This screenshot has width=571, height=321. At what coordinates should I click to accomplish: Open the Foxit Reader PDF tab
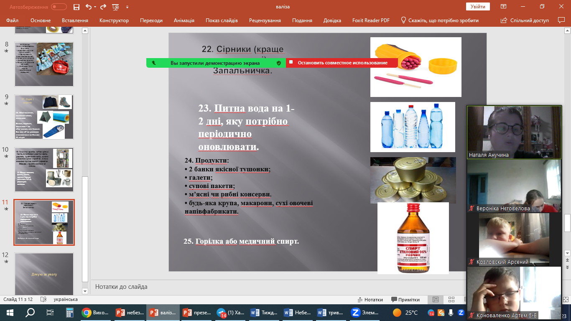[x=371, y=20]
